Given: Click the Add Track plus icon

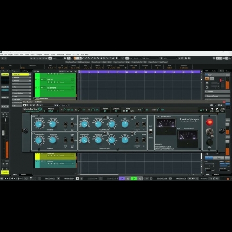Looking at the screenshot, I should pos(35,71).
